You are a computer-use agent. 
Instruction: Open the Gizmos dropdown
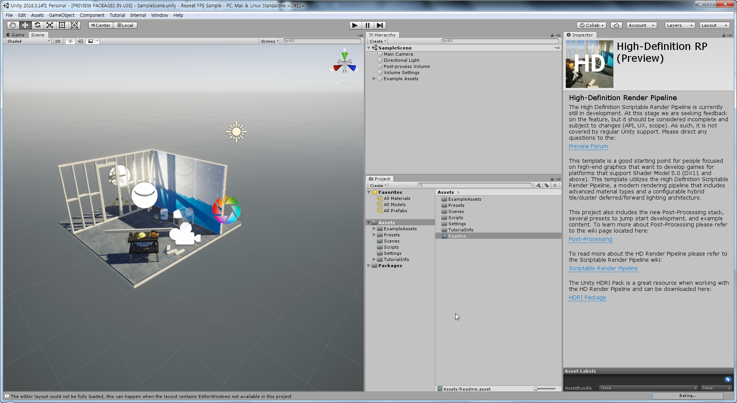click(269, 41)
